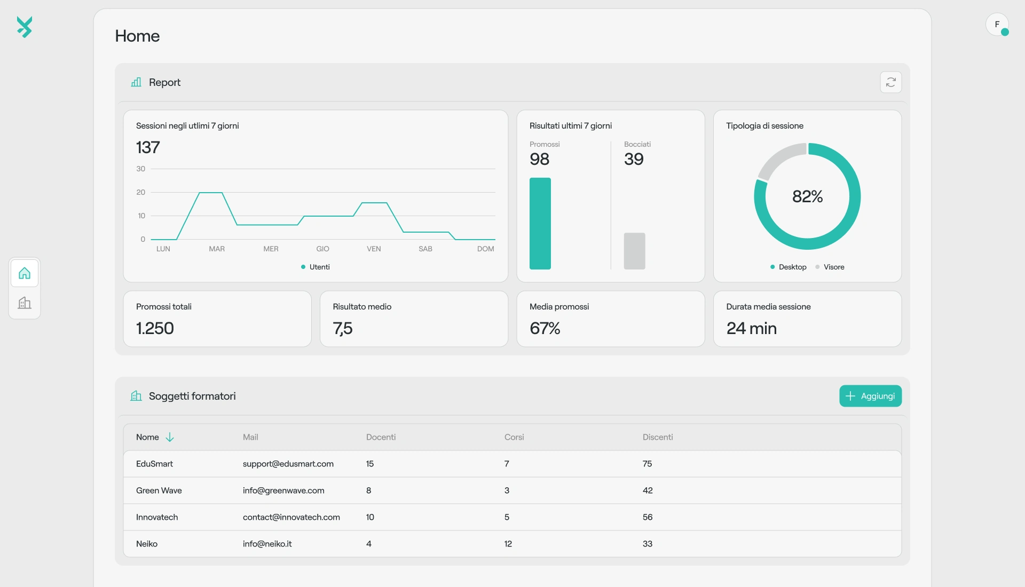This screenshot has width=1025, height=587.
Task: Click the Media promossi value 67%
Action: point(545,328)
